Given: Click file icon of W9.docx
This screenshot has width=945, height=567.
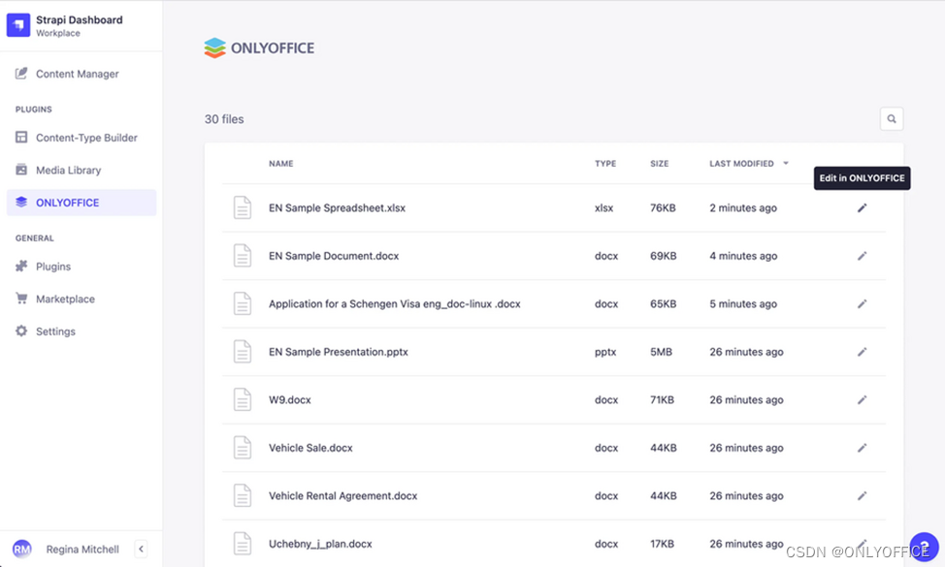Looking at the screenshot, I should click(x=243, y=399).
